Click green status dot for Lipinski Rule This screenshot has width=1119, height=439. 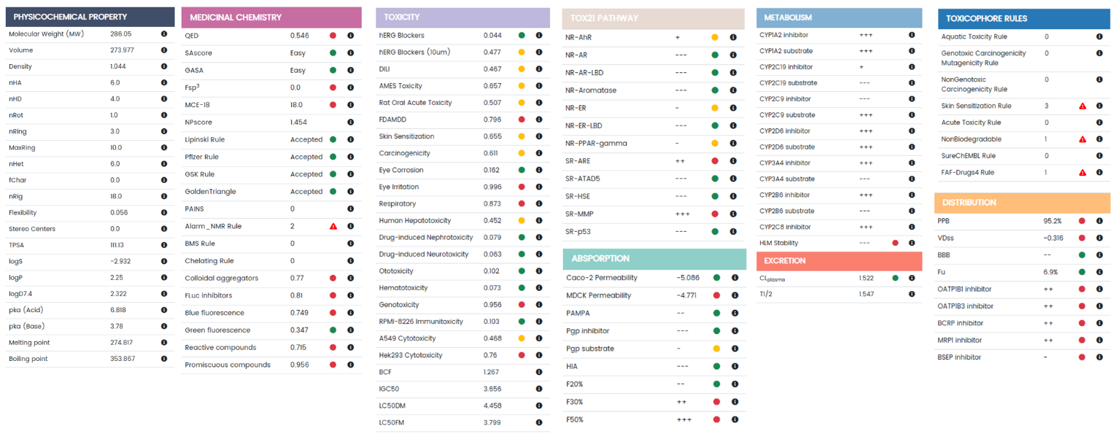pos(333,139)
